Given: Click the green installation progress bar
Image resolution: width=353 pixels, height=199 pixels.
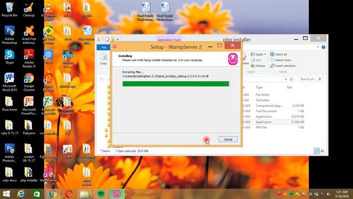Looking at the screenshot, I should tap(175, 84).
